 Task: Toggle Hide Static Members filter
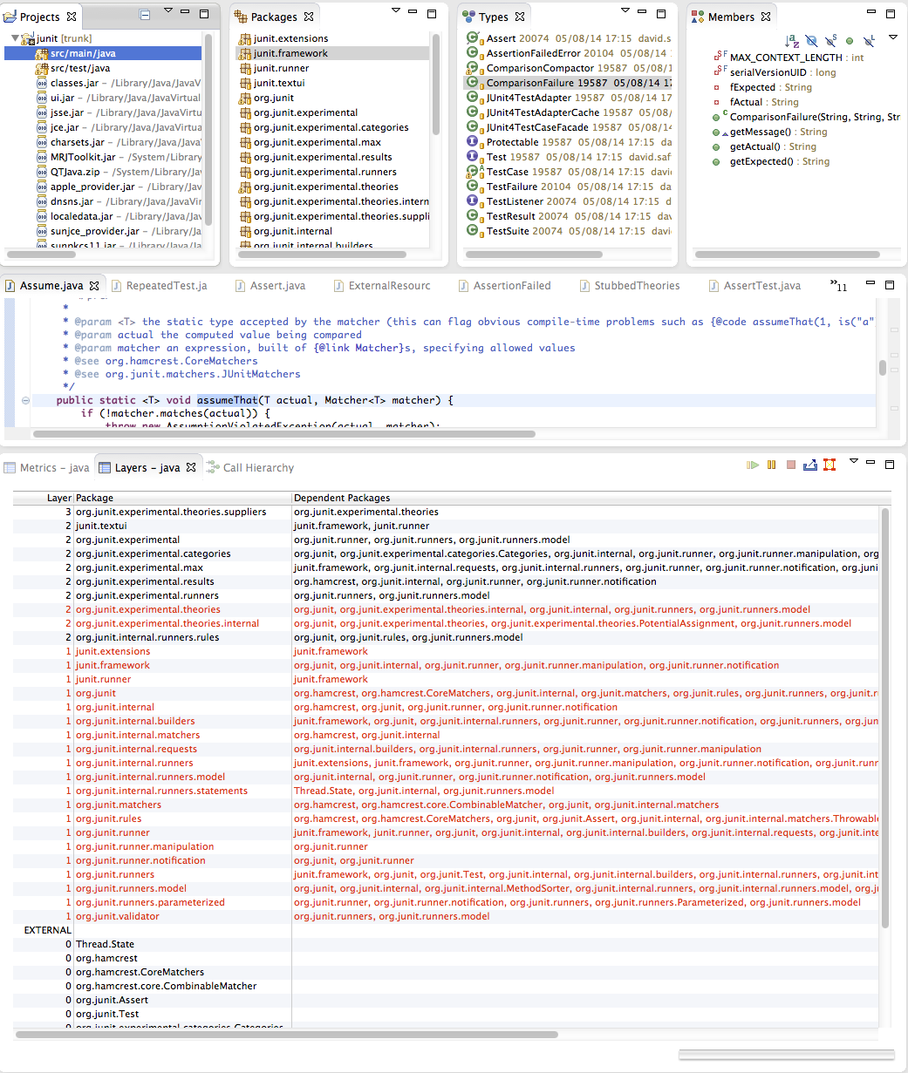[x=830, y=41]
